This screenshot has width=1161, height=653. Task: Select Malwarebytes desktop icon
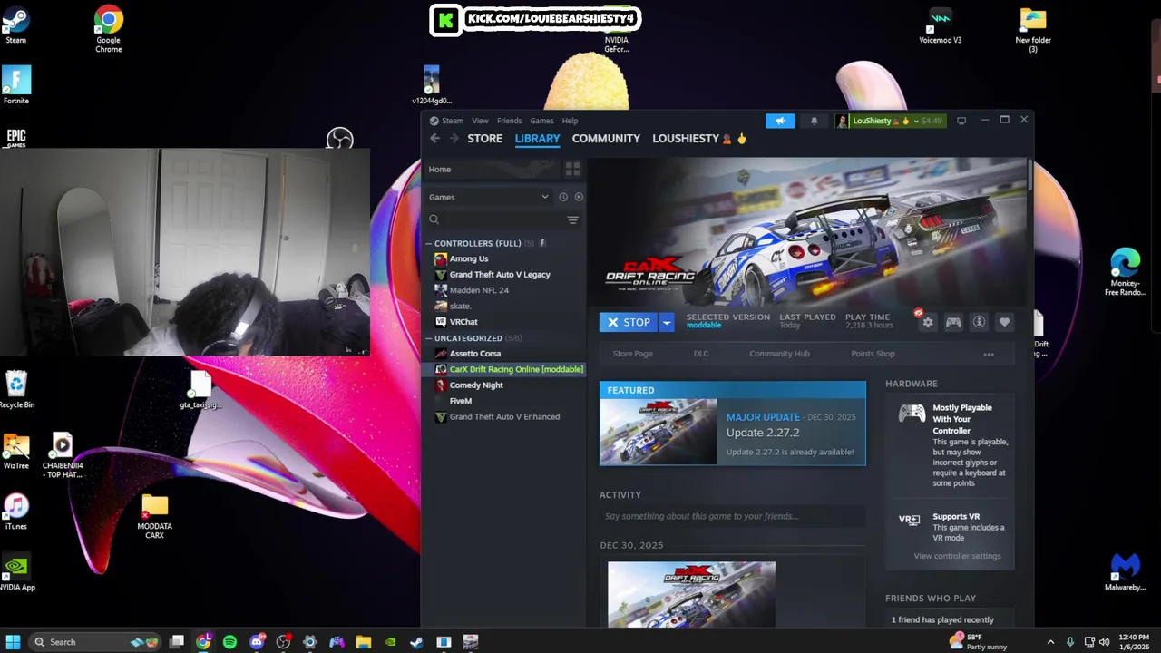pos(1125,571)
